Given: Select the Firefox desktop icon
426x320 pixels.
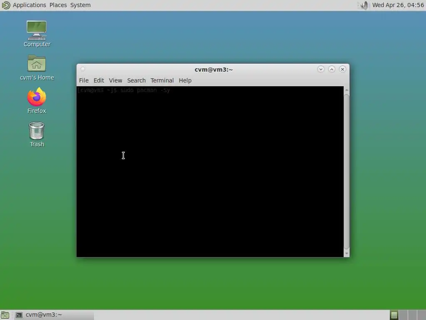Looking at the screenshot, I should pos(37,101).
